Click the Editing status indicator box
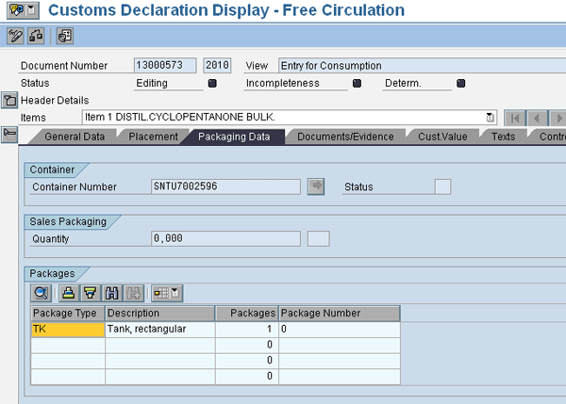The image size is (566, 404). pyautogui.click(x=212, y=83)
